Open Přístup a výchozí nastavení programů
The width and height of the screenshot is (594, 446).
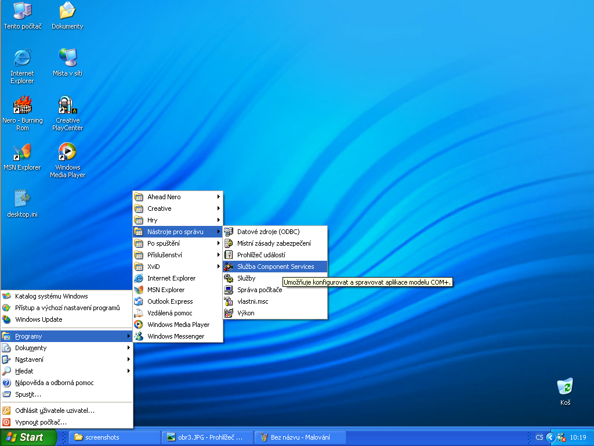67,308
